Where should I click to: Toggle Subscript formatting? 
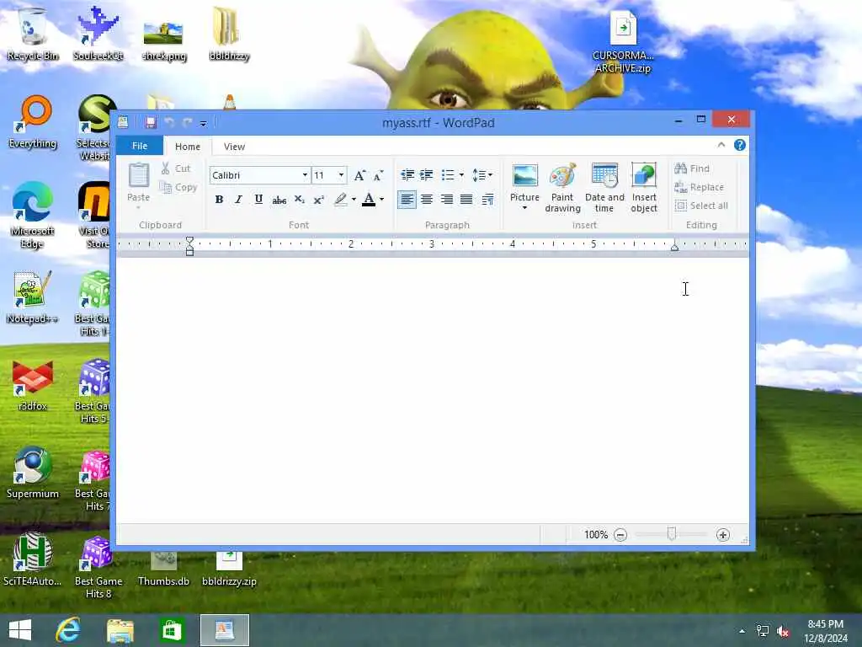[x=299, y=200]
